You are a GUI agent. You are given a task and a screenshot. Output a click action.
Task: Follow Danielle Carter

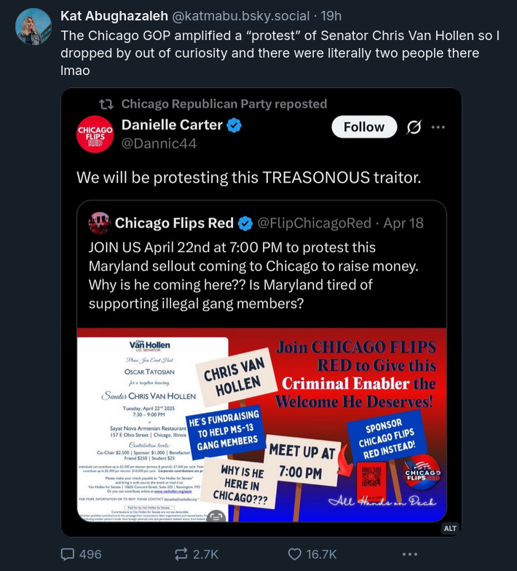[364, 127]
